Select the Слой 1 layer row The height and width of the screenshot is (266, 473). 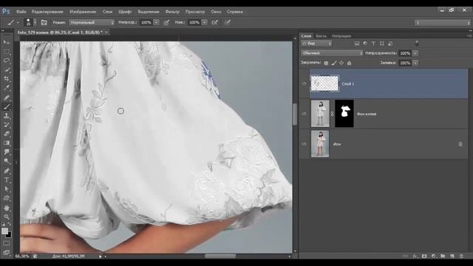pos(389,83)
